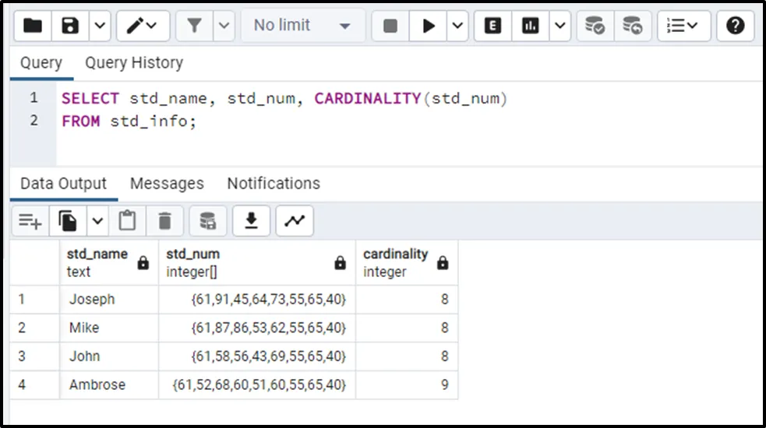Click the Stop query button
This screenshot has width=766, height=428.
click(390, 26)
